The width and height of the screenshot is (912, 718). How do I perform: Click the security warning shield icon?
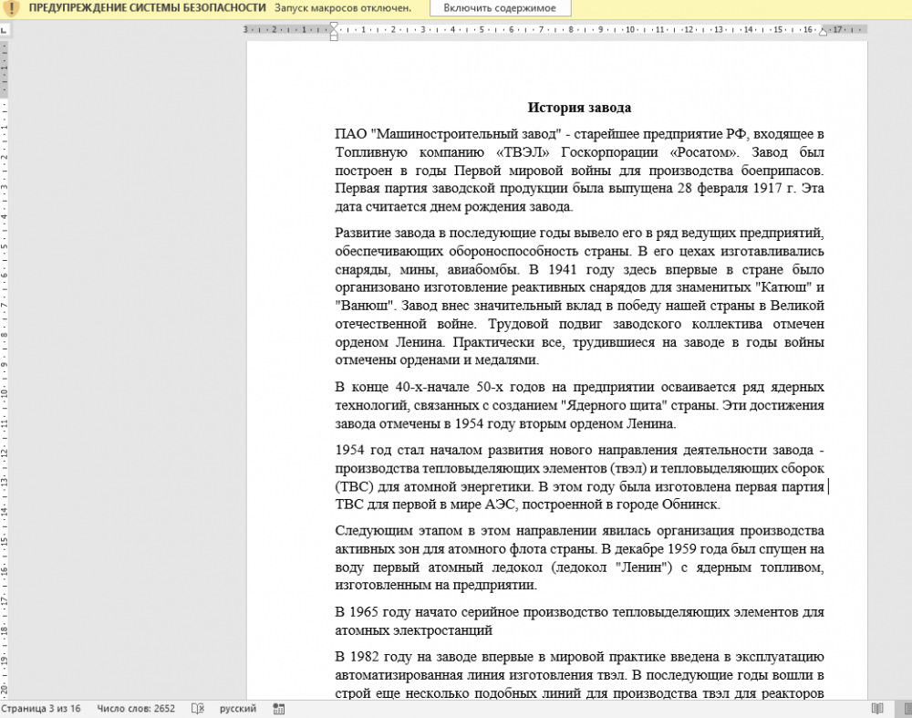11,8
